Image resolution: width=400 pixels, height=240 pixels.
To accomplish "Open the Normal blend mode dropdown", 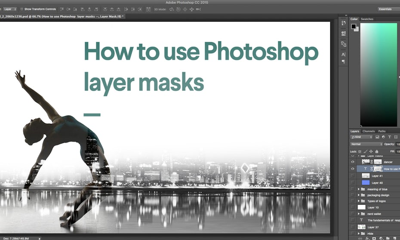I will [366, 144].
